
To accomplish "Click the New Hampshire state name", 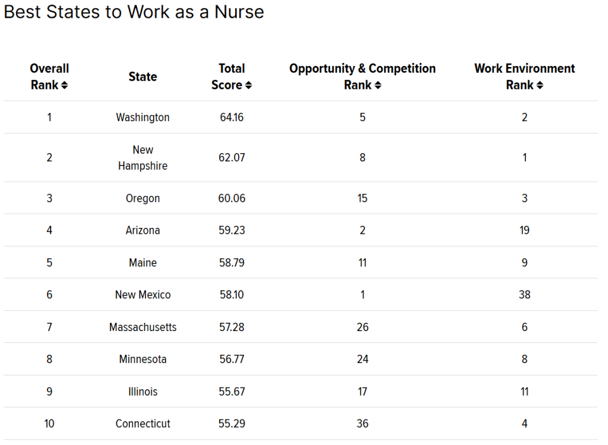I will point(142,158).
